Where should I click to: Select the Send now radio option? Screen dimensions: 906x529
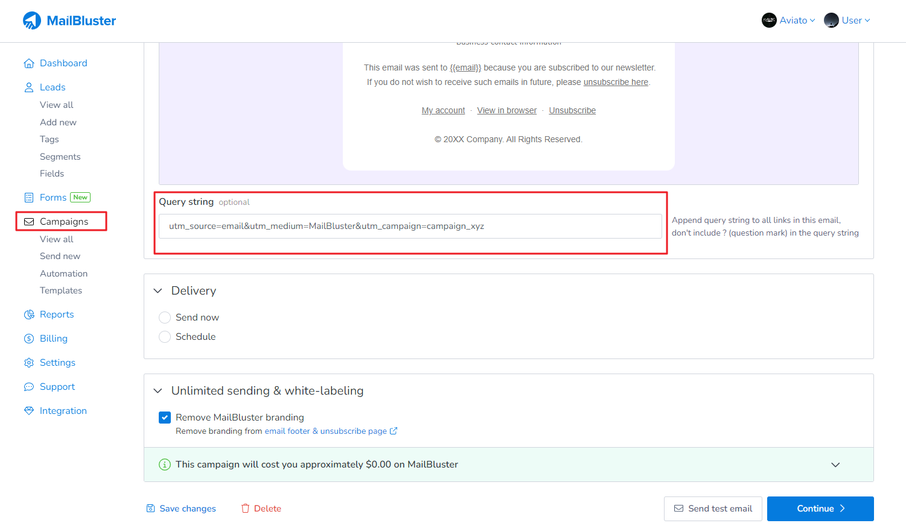165,318
